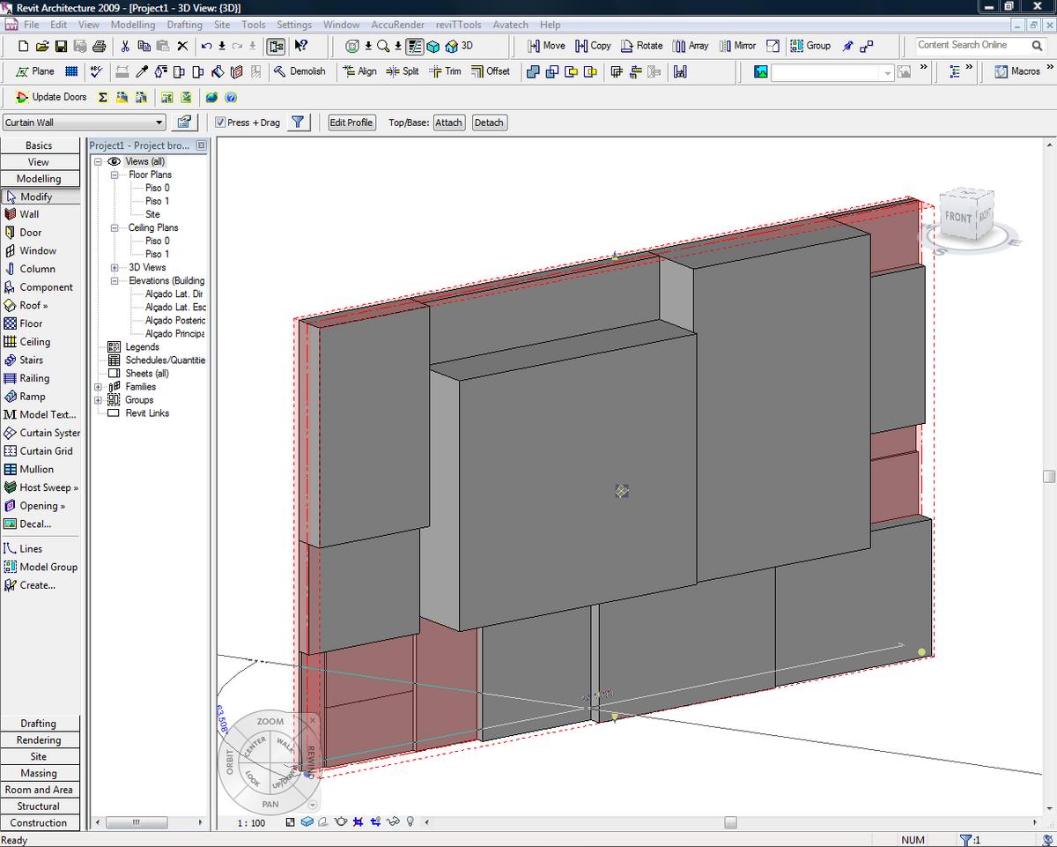Open the filter selection icon
The width and height of the screenshot is (1057, 847).
click(x=299, y=122)
